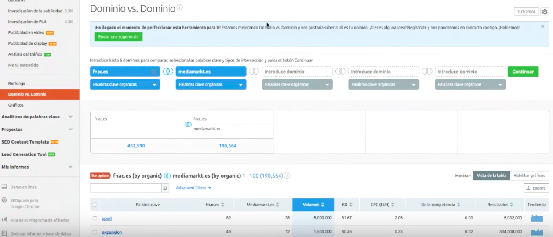Switch to Vista de la tabla view
Viewport: 553px width, 237px height.
491,176
